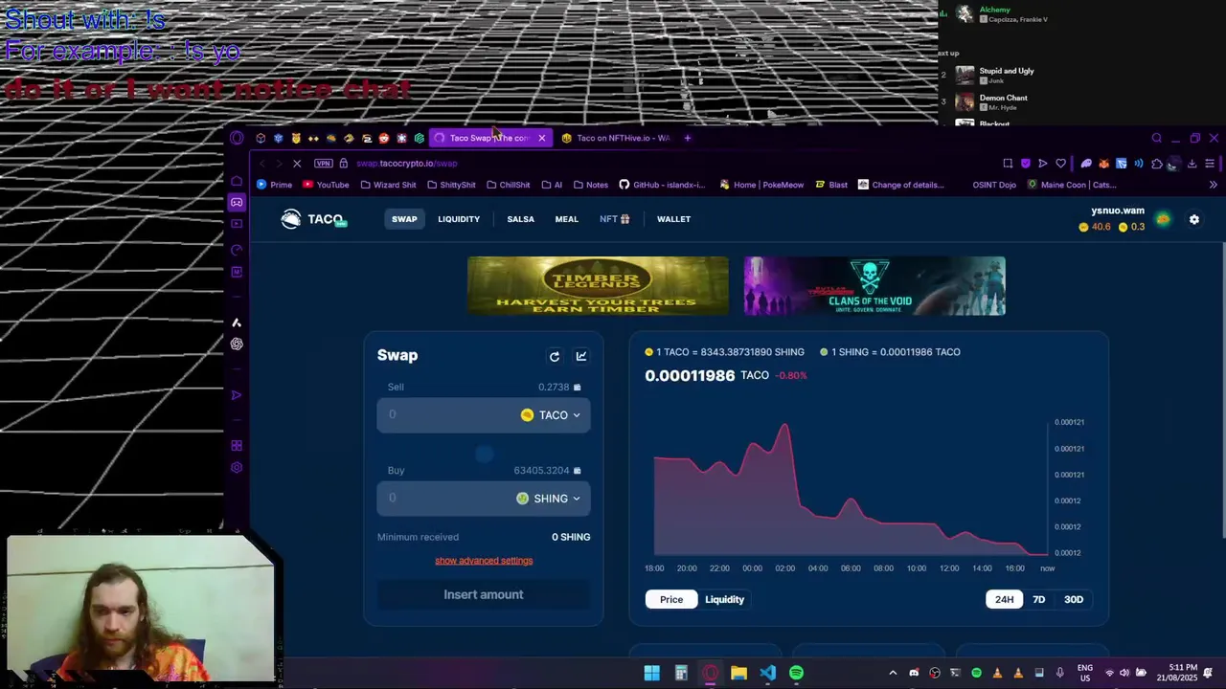
Task: Open the browser sidebar settings gear
Action: tap(237, 468)
